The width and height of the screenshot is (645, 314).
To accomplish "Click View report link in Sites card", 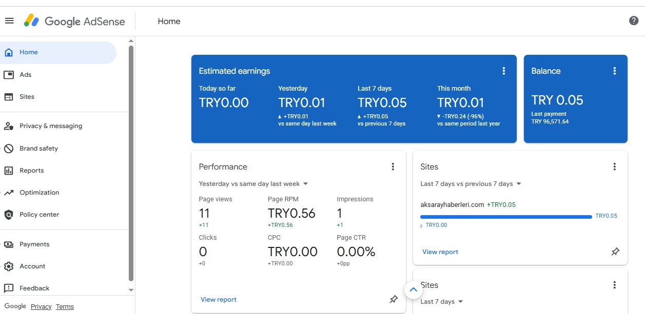I will (440, 252).
